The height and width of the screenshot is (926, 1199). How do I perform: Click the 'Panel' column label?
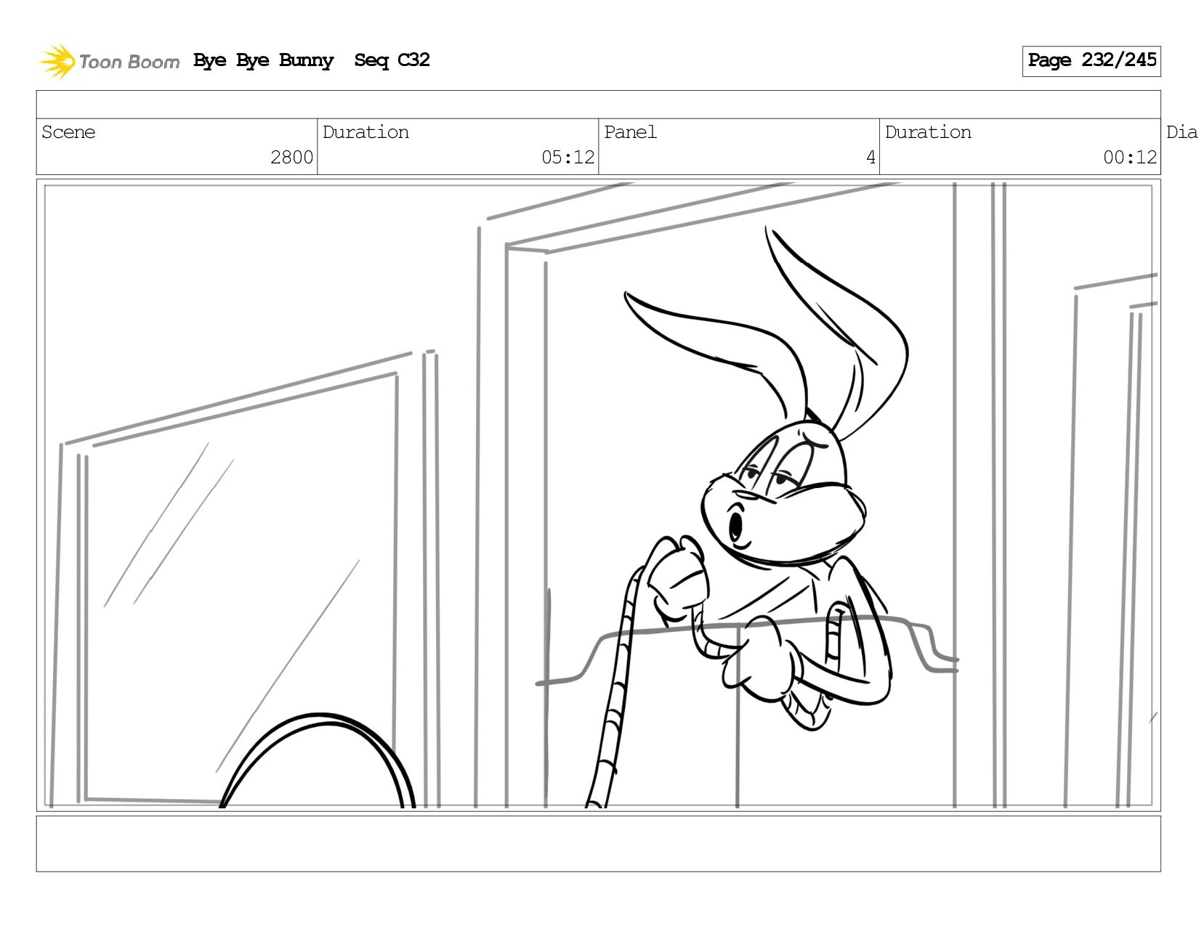tap(630, 132)
